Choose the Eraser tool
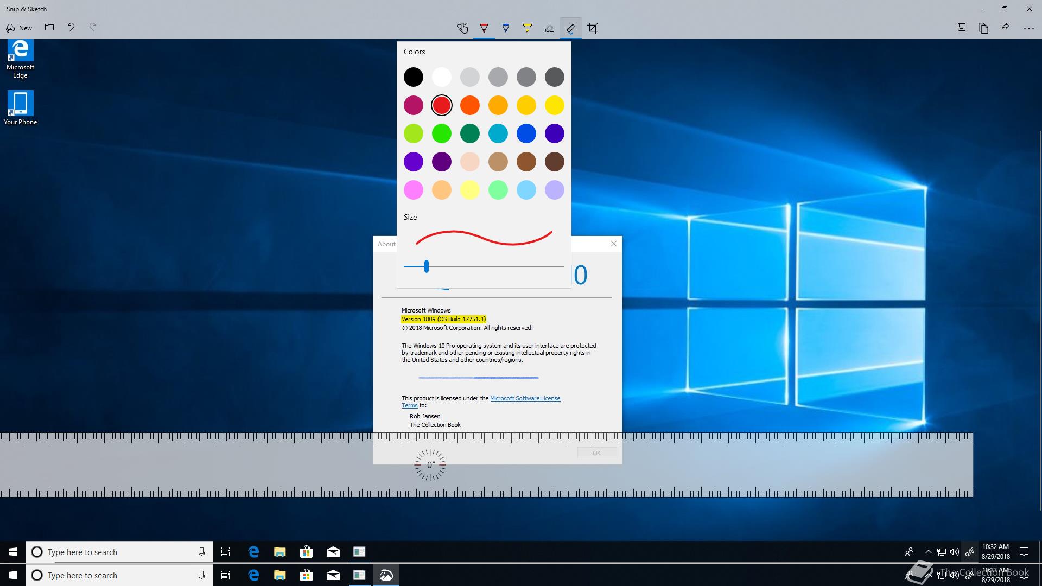Screen dimensions: 1042x586 549,28
